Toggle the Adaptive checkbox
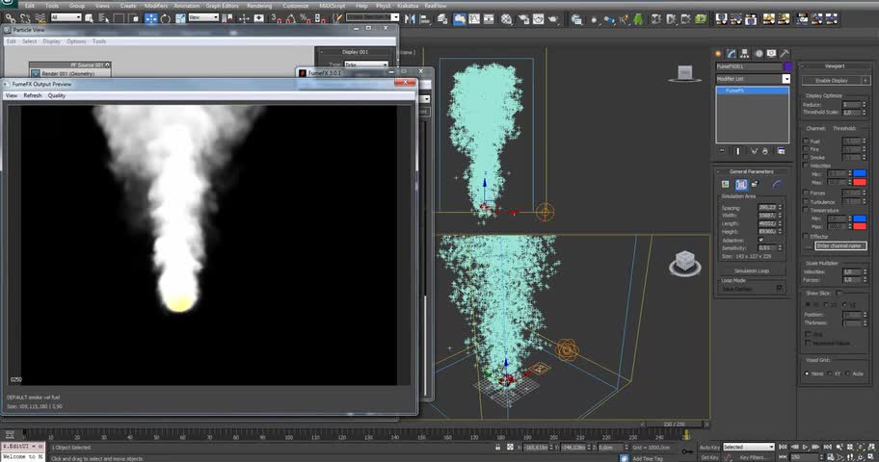This screenshot has height=462, width=879. pos(761,240)
